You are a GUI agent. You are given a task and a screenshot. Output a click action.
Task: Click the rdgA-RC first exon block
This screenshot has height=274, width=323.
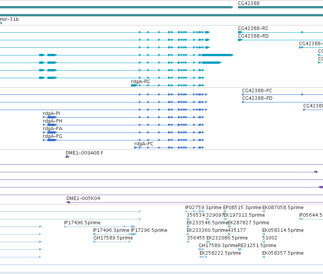tap(134, 85)
